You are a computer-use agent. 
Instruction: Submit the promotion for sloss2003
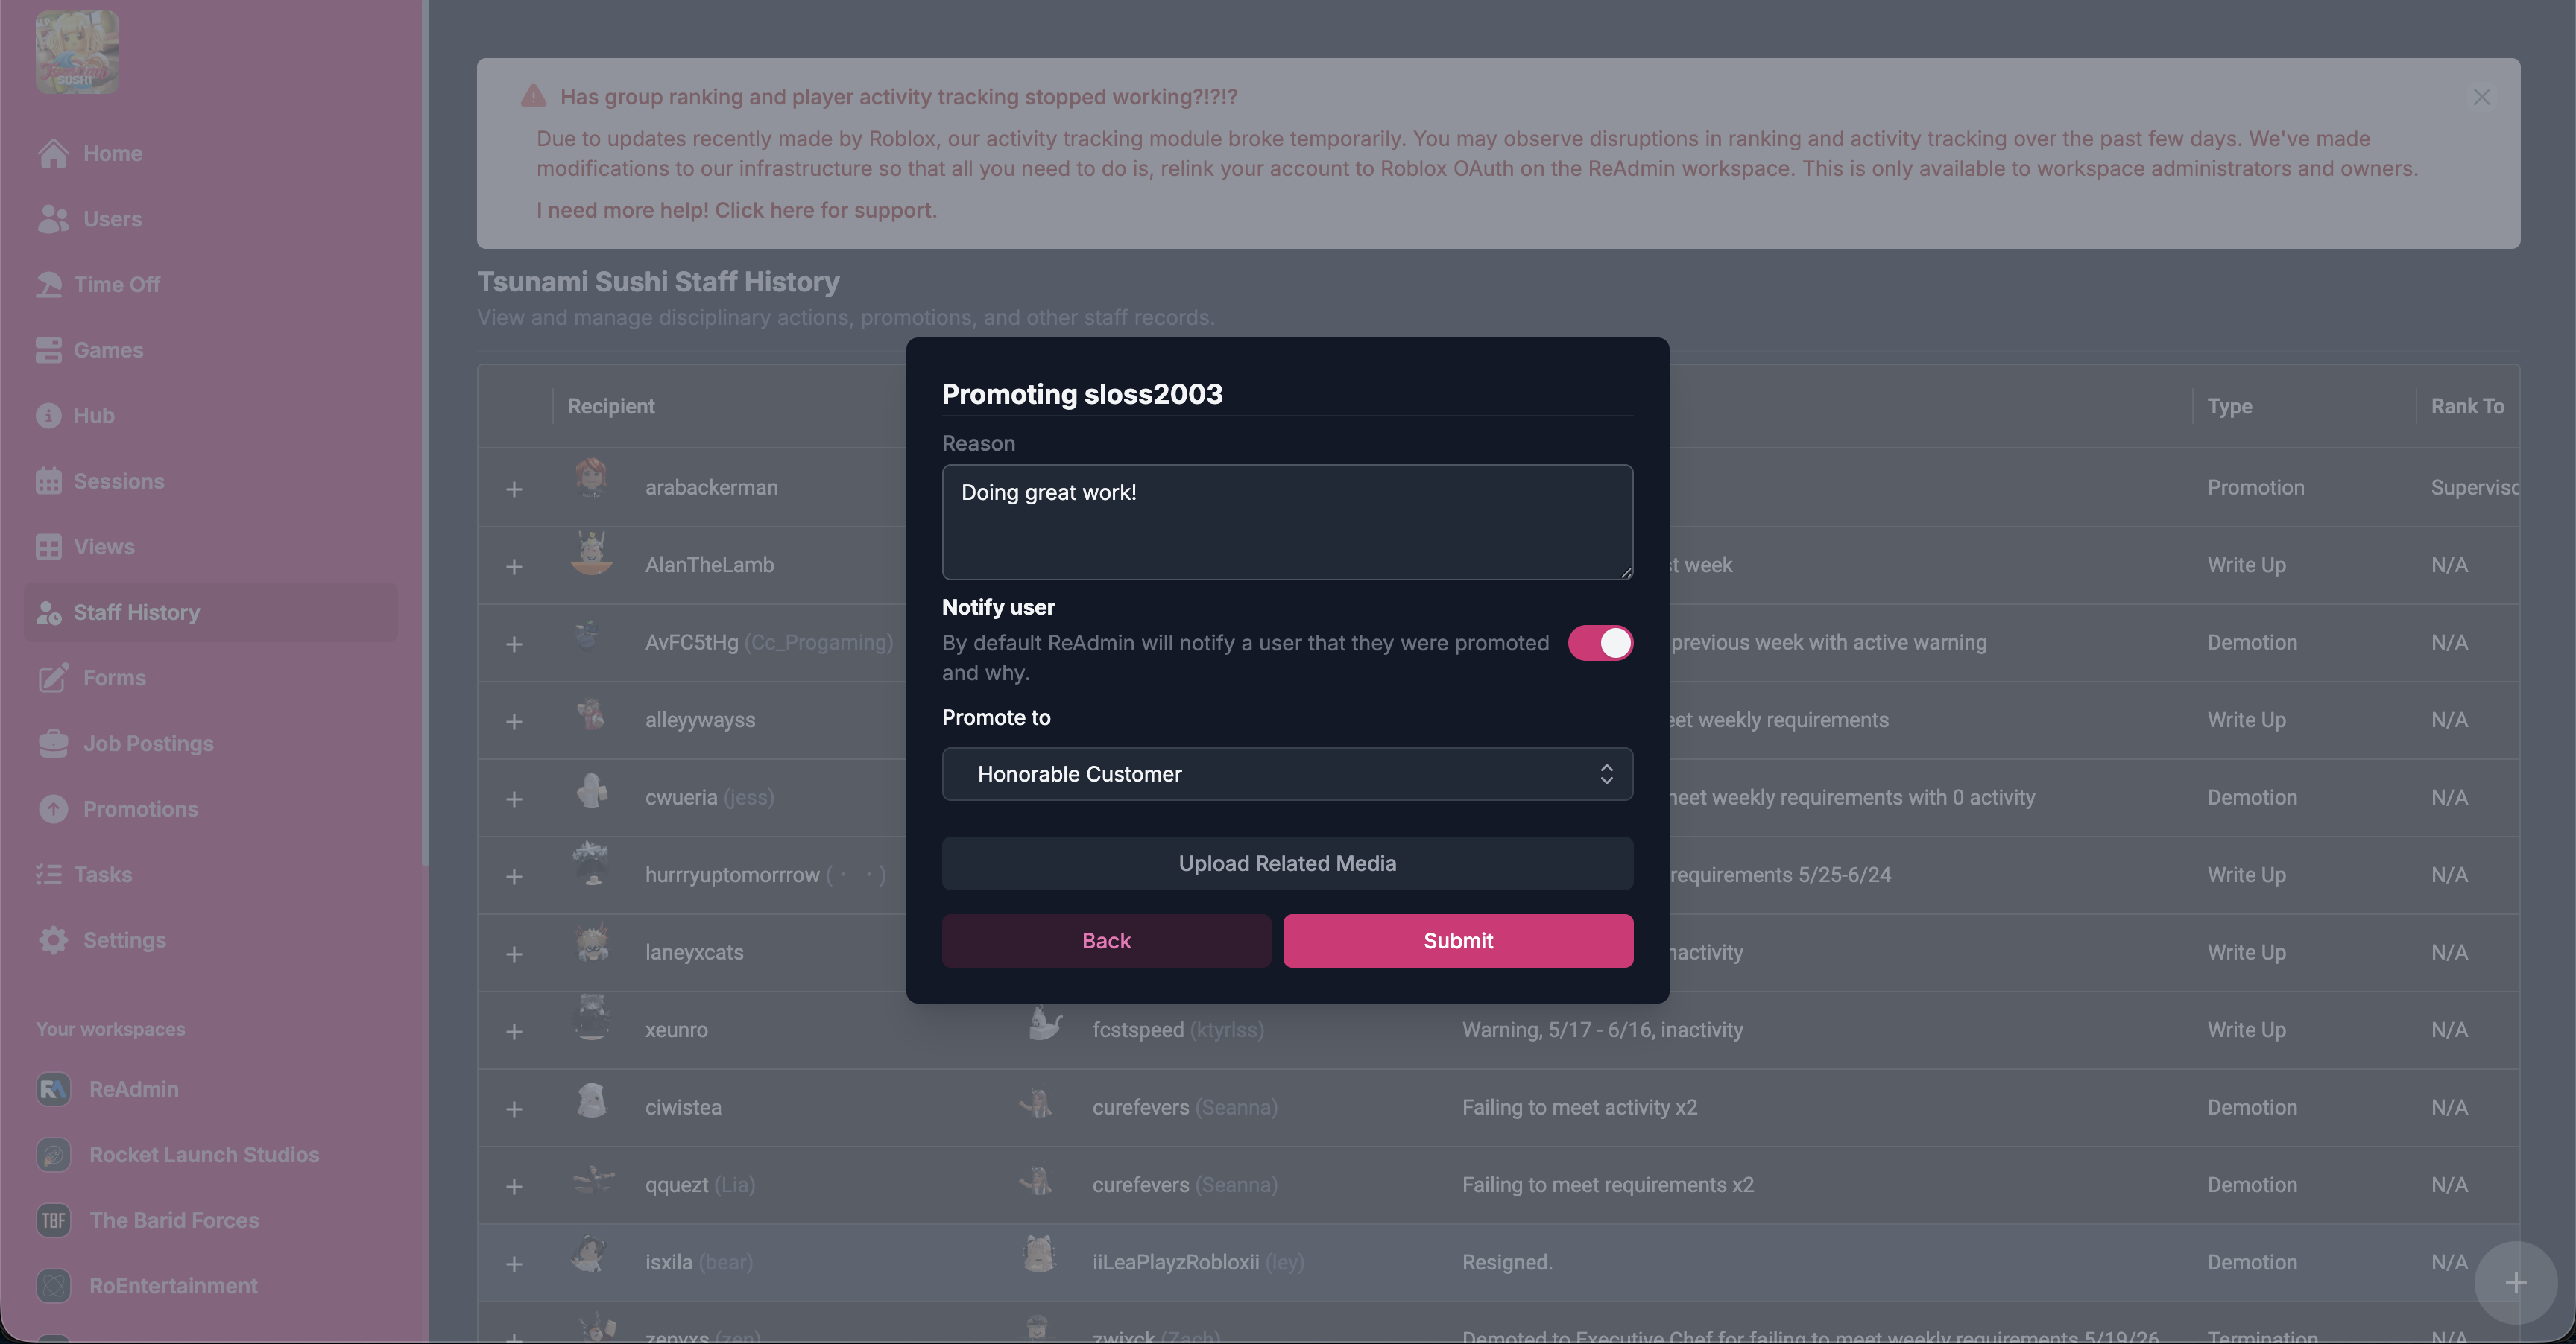[x=1458, y=941]
